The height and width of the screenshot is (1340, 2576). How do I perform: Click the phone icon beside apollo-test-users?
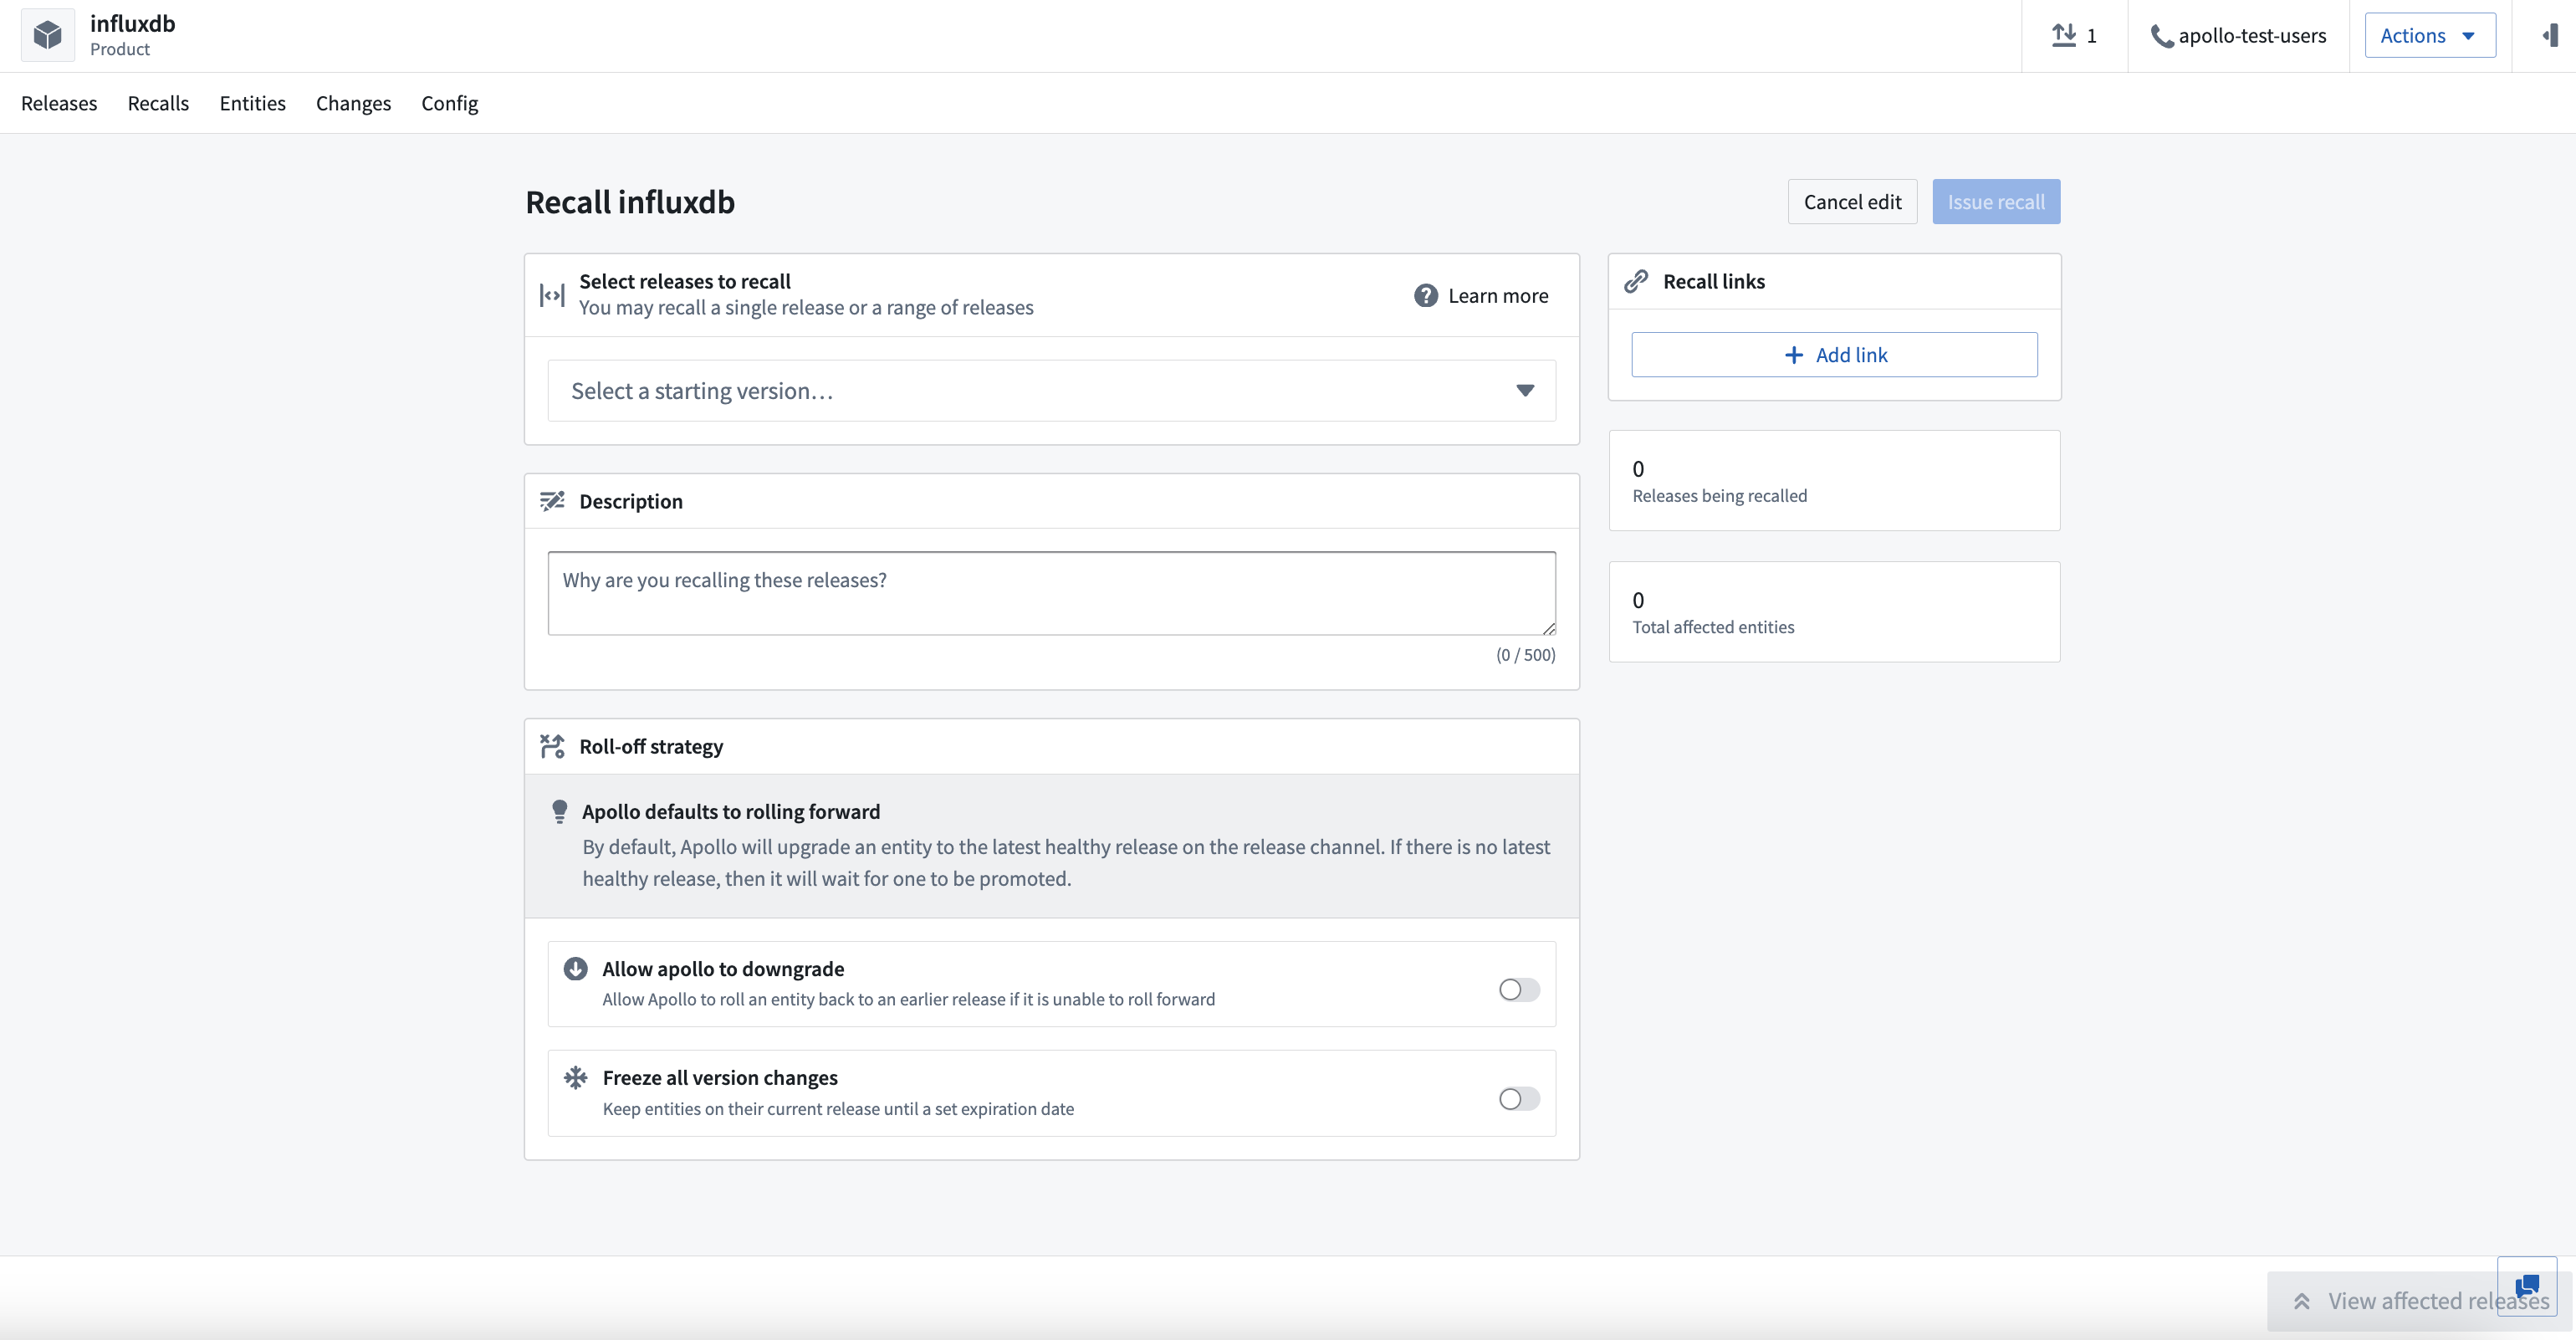(x=2161, y=36)
